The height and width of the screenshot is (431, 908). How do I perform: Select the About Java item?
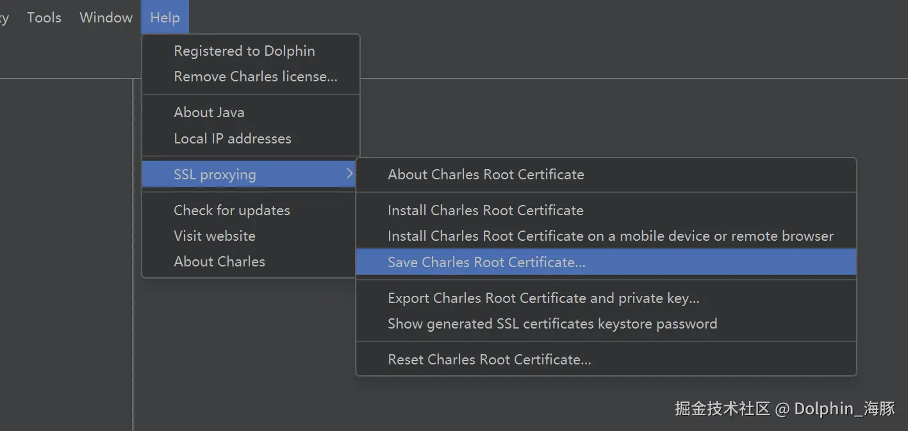pyautogui.click(x=251, y=112)
